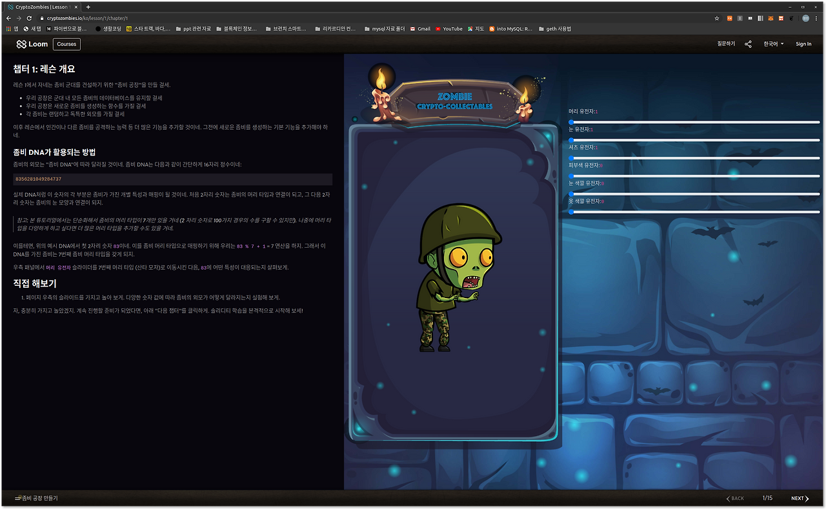Open the hamburger menu icon beside 좀비 공장 만들기

point(18,499)
